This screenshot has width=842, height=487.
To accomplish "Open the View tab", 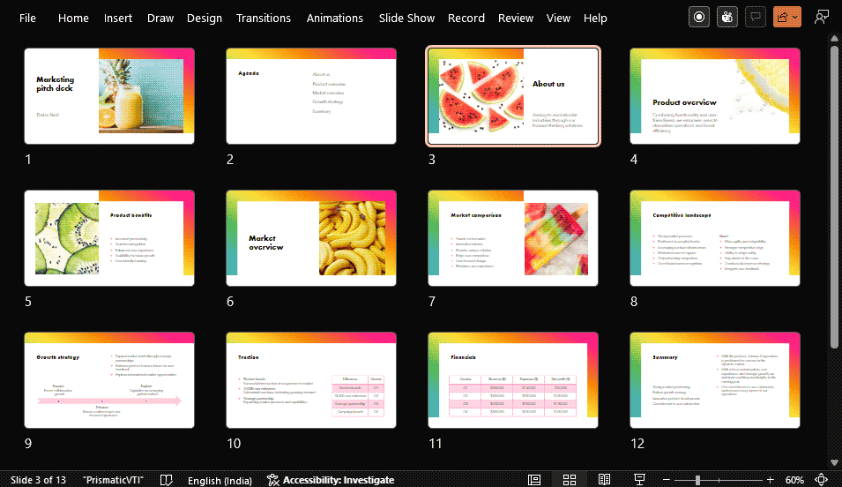I will 558,18.
